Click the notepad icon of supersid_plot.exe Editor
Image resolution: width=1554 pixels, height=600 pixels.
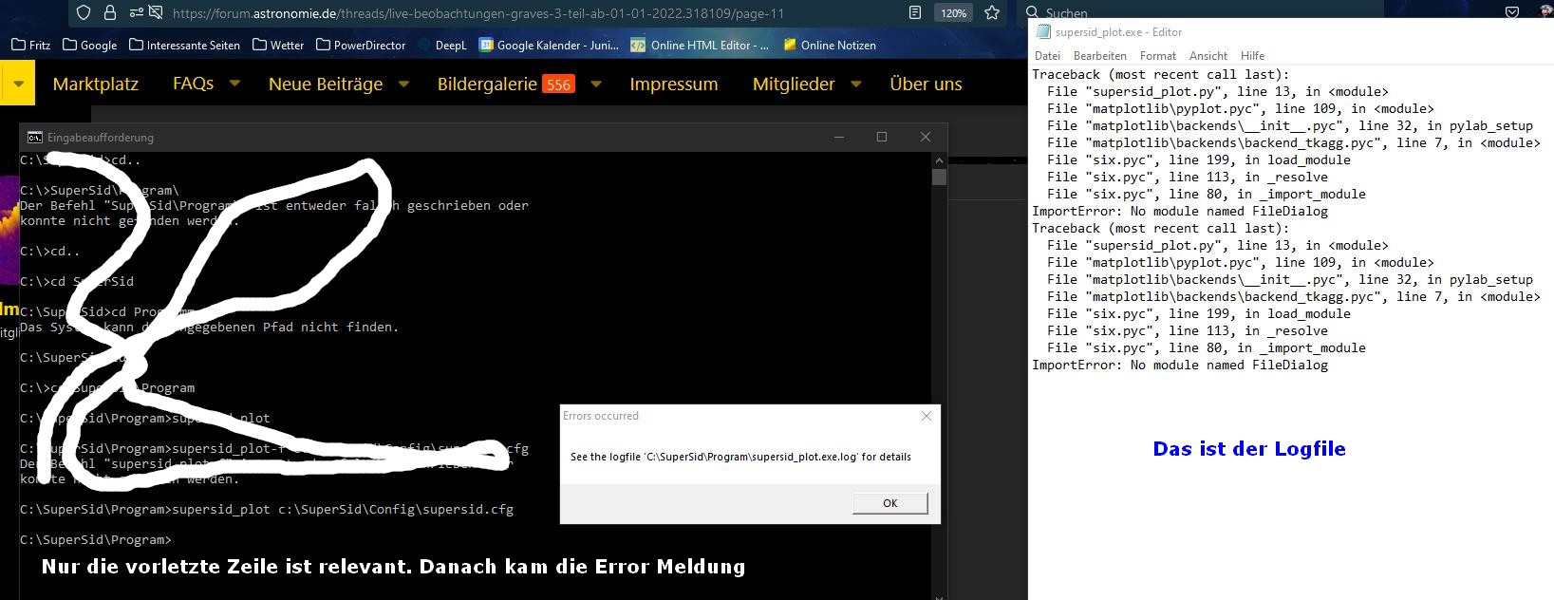point(1043,31)
